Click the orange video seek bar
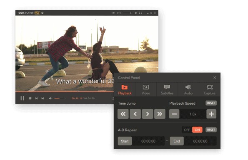Screen dimensions: 248x160 (64, 91)
